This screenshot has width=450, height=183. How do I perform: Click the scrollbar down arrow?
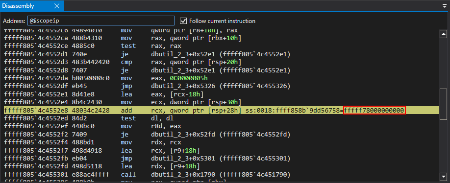(444, 176)
